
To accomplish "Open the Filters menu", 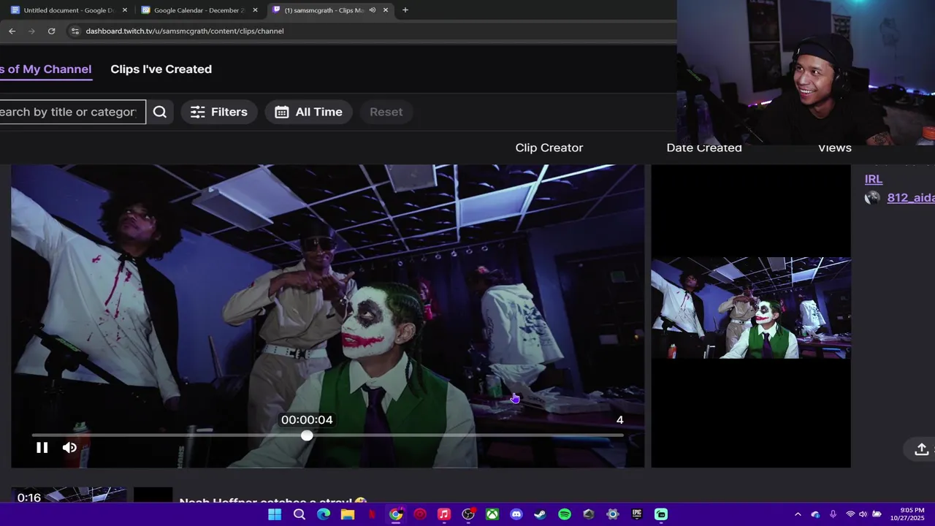I will click(x=219, y=112).
